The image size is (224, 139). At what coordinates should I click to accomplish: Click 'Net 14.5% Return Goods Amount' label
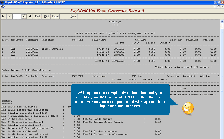(105, 134)
